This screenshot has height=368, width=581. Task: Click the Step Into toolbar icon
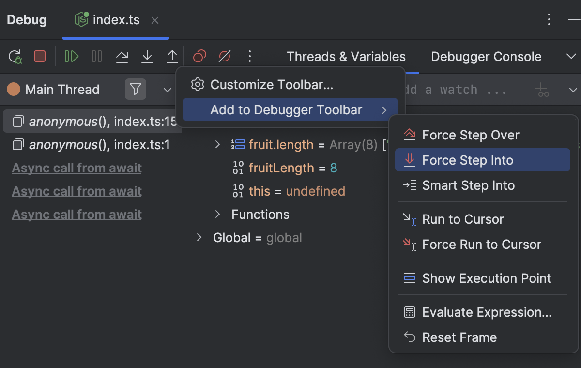(x=147, y=57)
